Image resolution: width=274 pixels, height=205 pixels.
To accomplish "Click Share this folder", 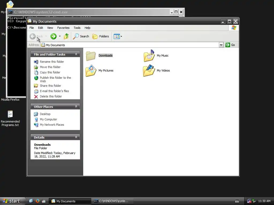I will [50, 86].
